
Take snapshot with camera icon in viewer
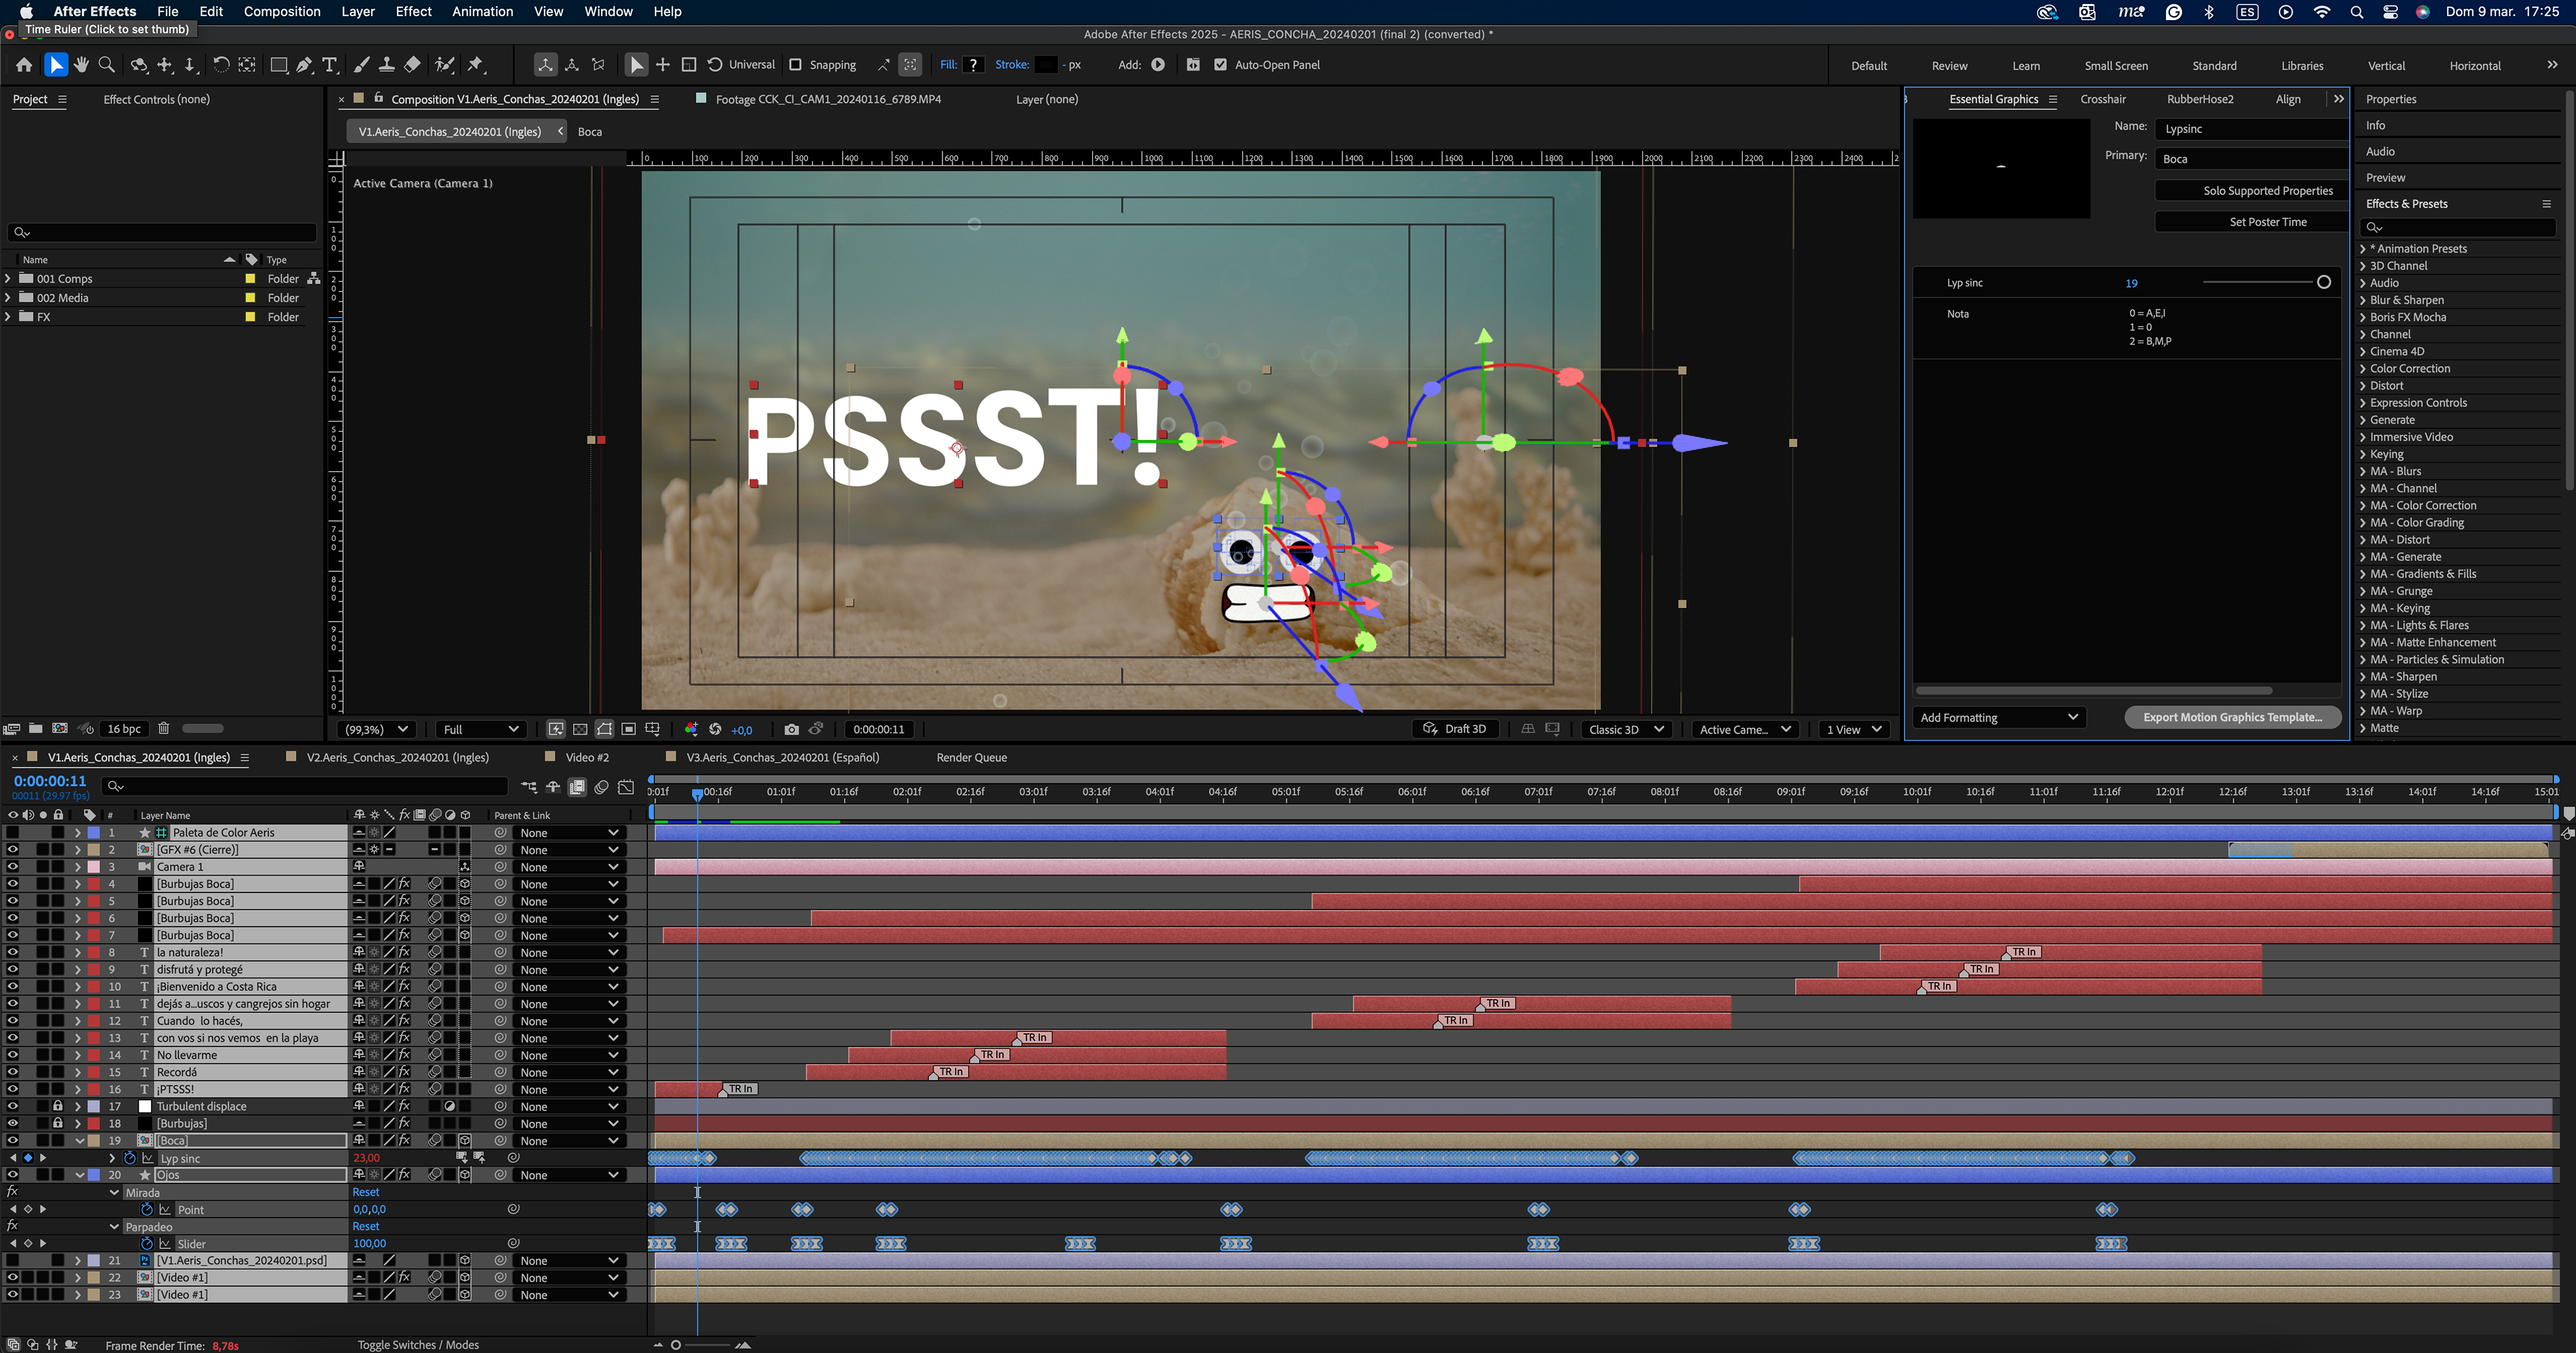(791, 729)
